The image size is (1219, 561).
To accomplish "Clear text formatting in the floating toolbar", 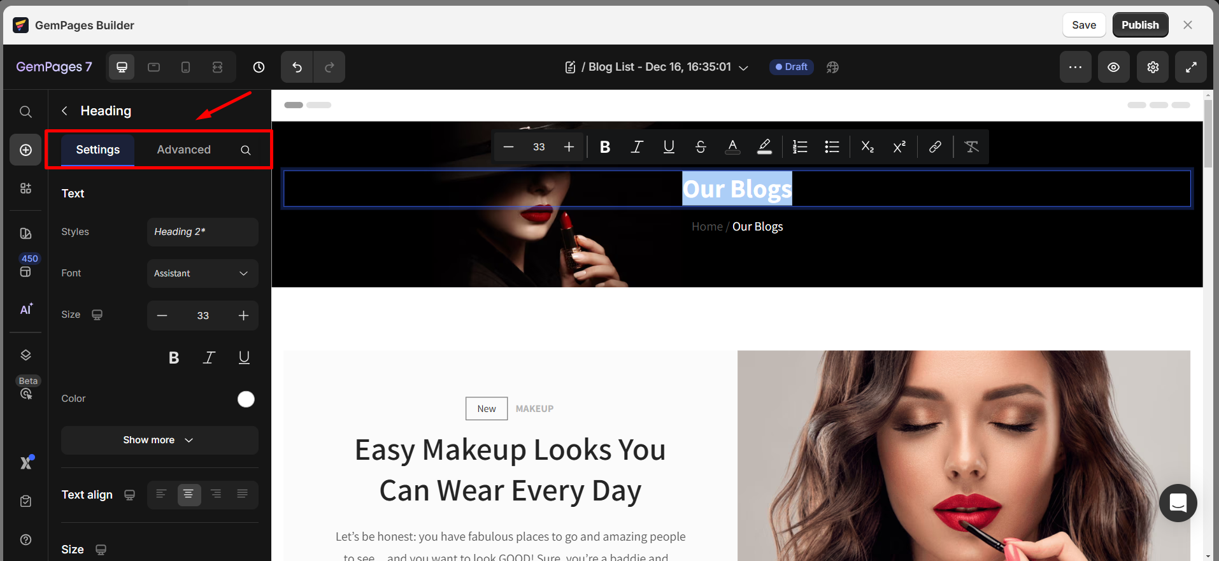I will (971, 147).
